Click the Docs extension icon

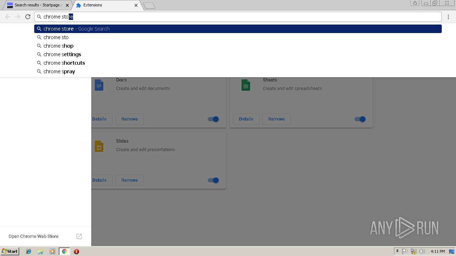[x=99, y=85]
